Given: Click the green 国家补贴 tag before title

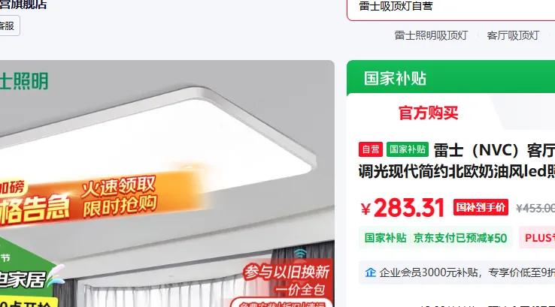Looking at the screenshot, I should point(408,149).
